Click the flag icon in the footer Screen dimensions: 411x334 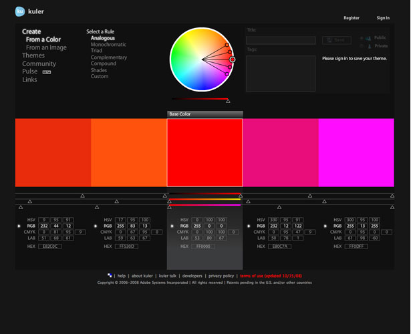[x=110, y=275]
